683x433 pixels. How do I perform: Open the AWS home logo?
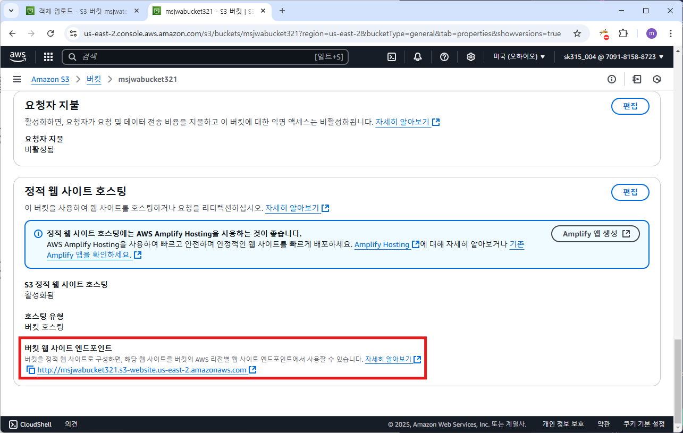point(18,56)
